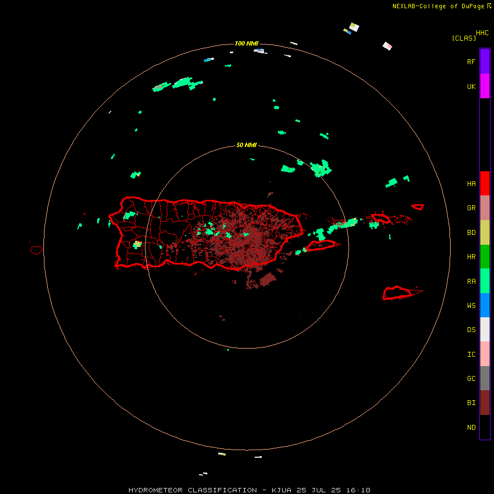This screenshot has height=494, width=494.
Task: Click the WS blue legend swatch
Action: tap(485, 305)
